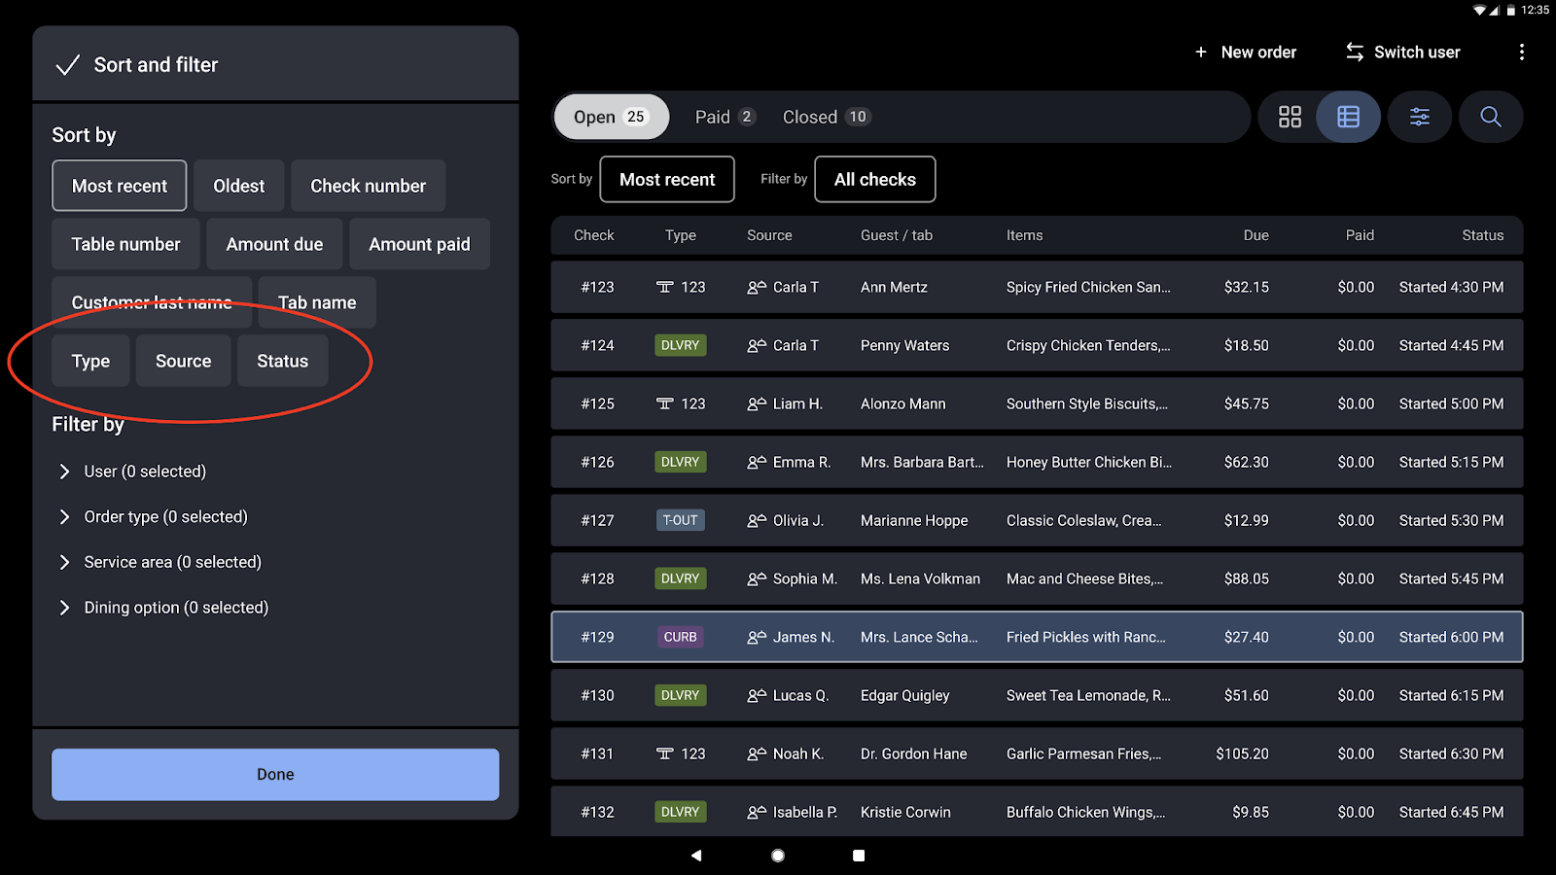
Task: Open the All checks filter dropdown
Action: click(873, 179)
